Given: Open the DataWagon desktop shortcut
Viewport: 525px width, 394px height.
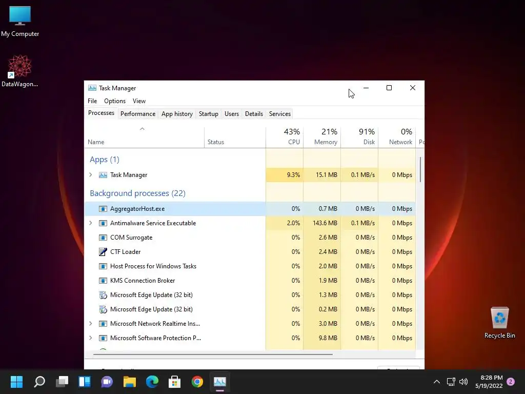Looking at the screenshot, I should (20, 71).
